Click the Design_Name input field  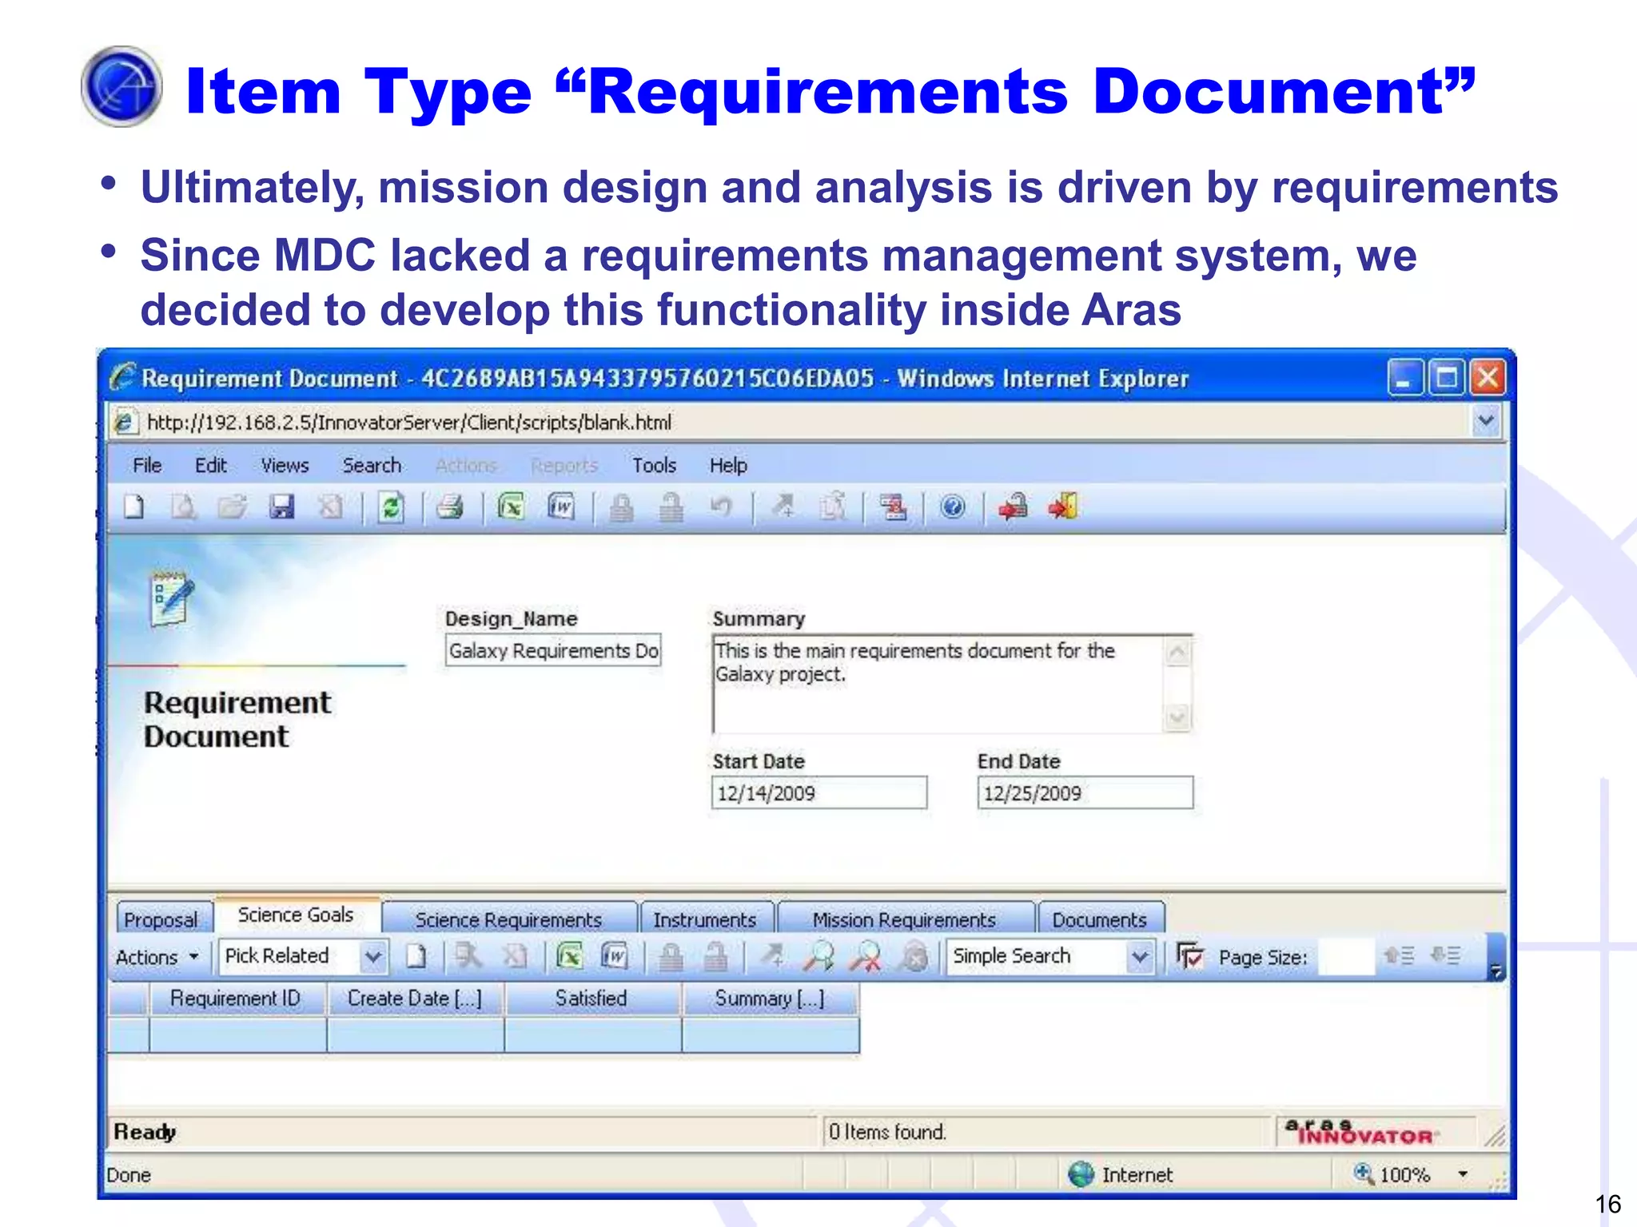point(553,650)
